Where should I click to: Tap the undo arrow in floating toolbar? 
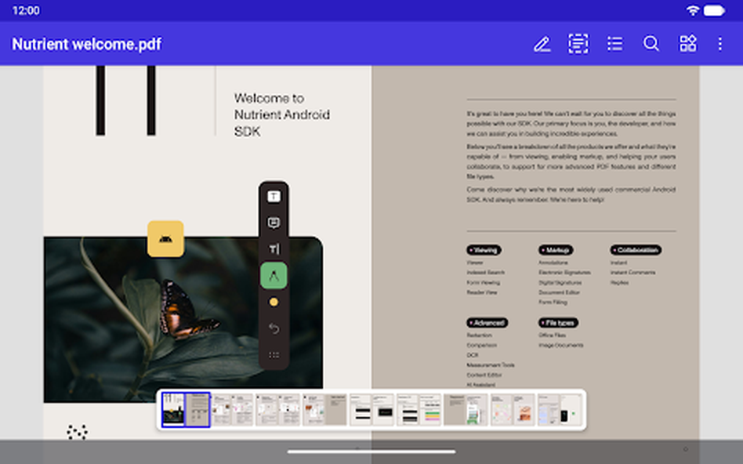point(274,328)
